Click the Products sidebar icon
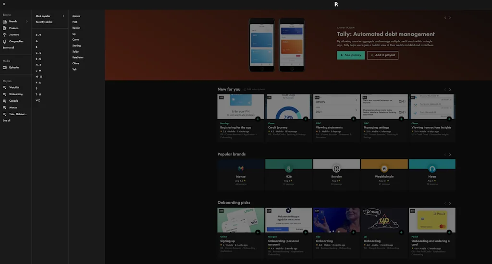The width and height of the screenshot is (492, 264). click(5, 28)
